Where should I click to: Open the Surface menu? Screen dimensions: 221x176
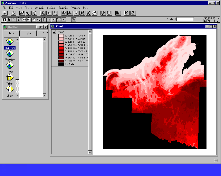[51, 8]
